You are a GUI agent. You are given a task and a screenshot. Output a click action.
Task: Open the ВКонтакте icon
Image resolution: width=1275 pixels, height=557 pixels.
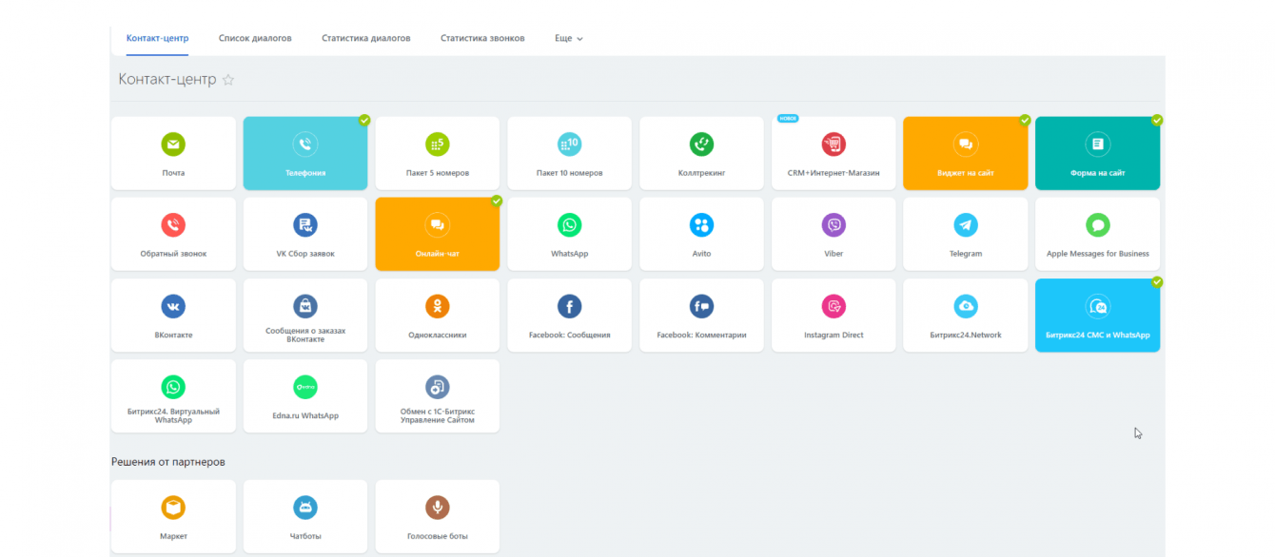pos(173,306)
